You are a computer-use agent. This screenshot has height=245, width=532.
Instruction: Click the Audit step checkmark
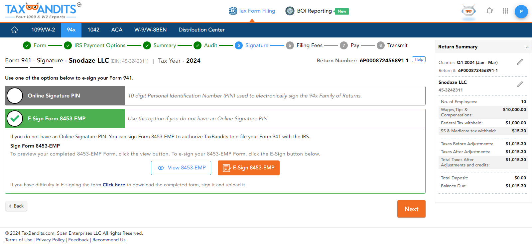[198, 45]
